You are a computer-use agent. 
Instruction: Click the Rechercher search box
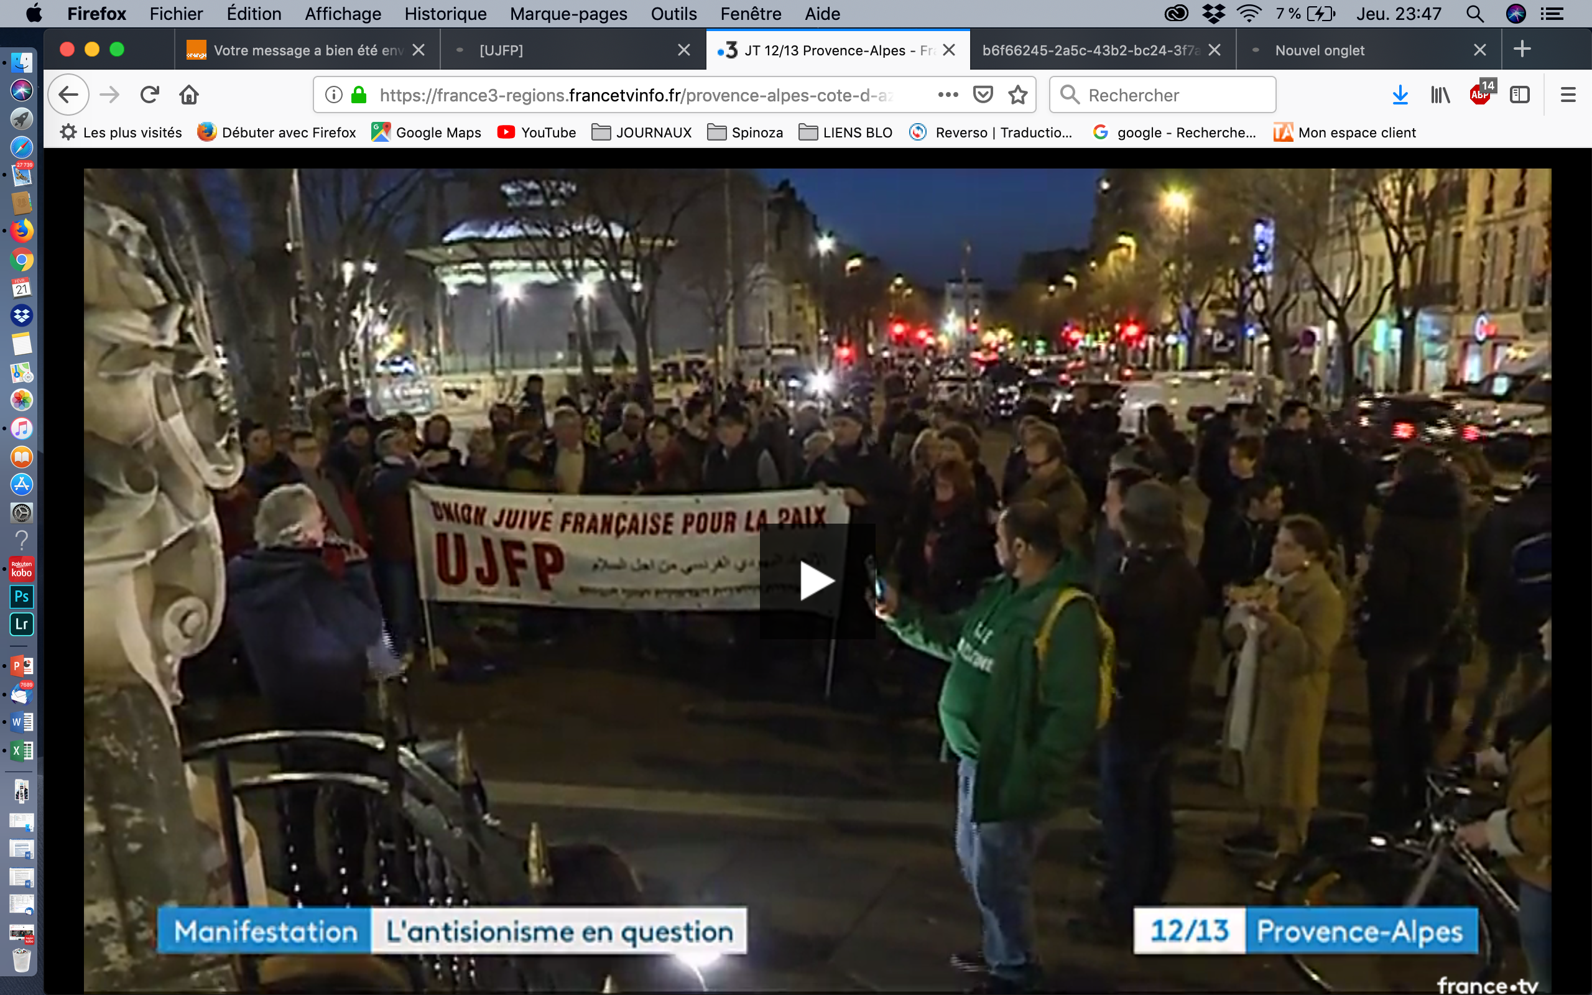point(1162,95)
